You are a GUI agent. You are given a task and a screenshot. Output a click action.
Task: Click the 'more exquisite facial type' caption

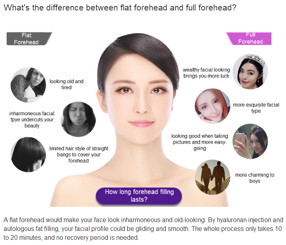pyautogui.click(x=256, y=108)
